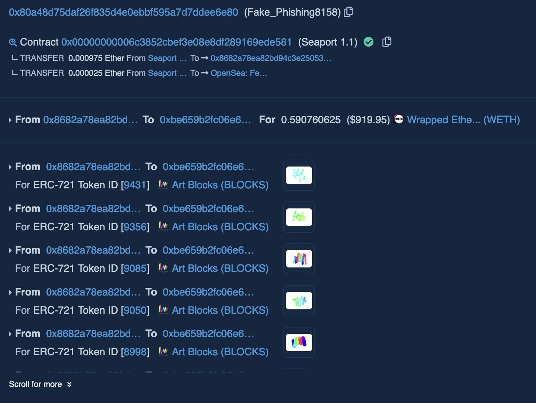536x403 pixels.
Task: Open To address above Token ID 9356
Action: point(208,209)
